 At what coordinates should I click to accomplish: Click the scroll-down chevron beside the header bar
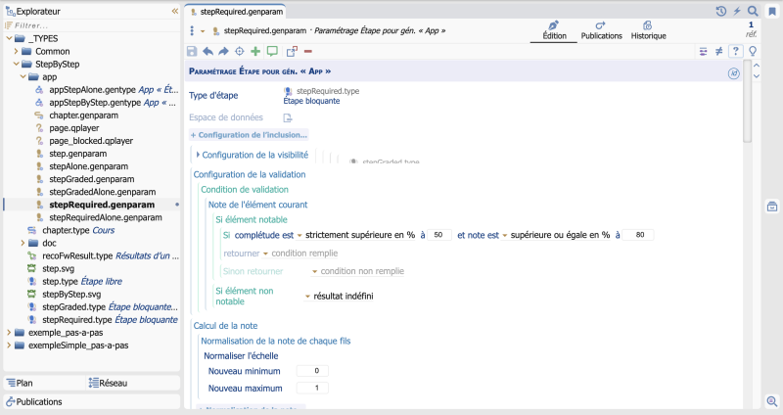coord(757,76)
